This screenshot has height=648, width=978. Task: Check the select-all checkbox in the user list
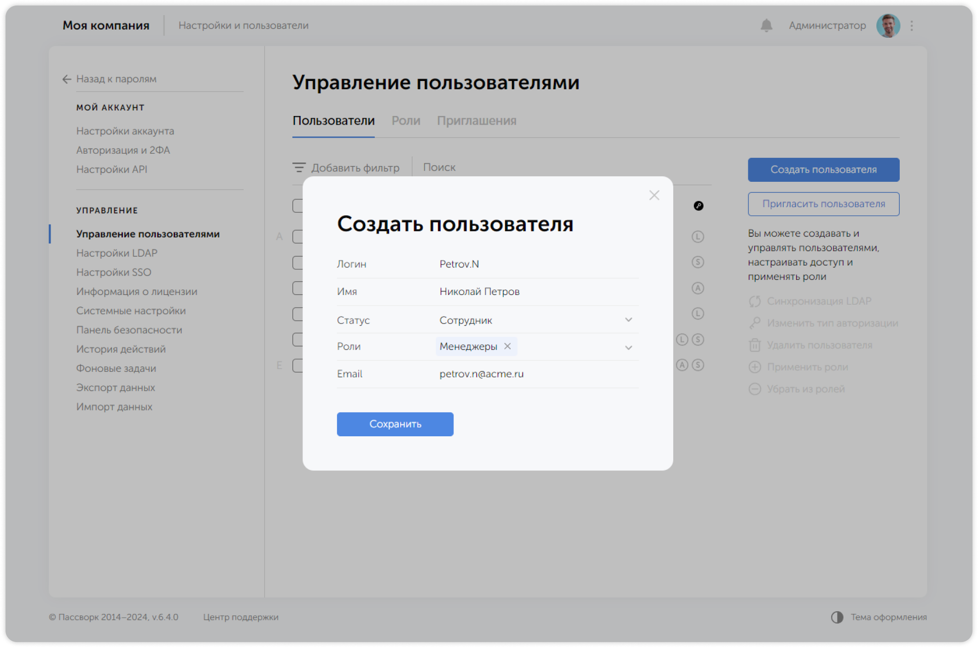click(x=298, y=205)
